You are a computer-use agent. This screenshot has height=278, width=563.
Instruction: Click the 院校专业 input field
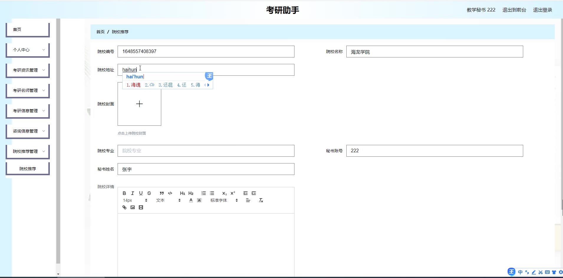[x=206, y=151]
